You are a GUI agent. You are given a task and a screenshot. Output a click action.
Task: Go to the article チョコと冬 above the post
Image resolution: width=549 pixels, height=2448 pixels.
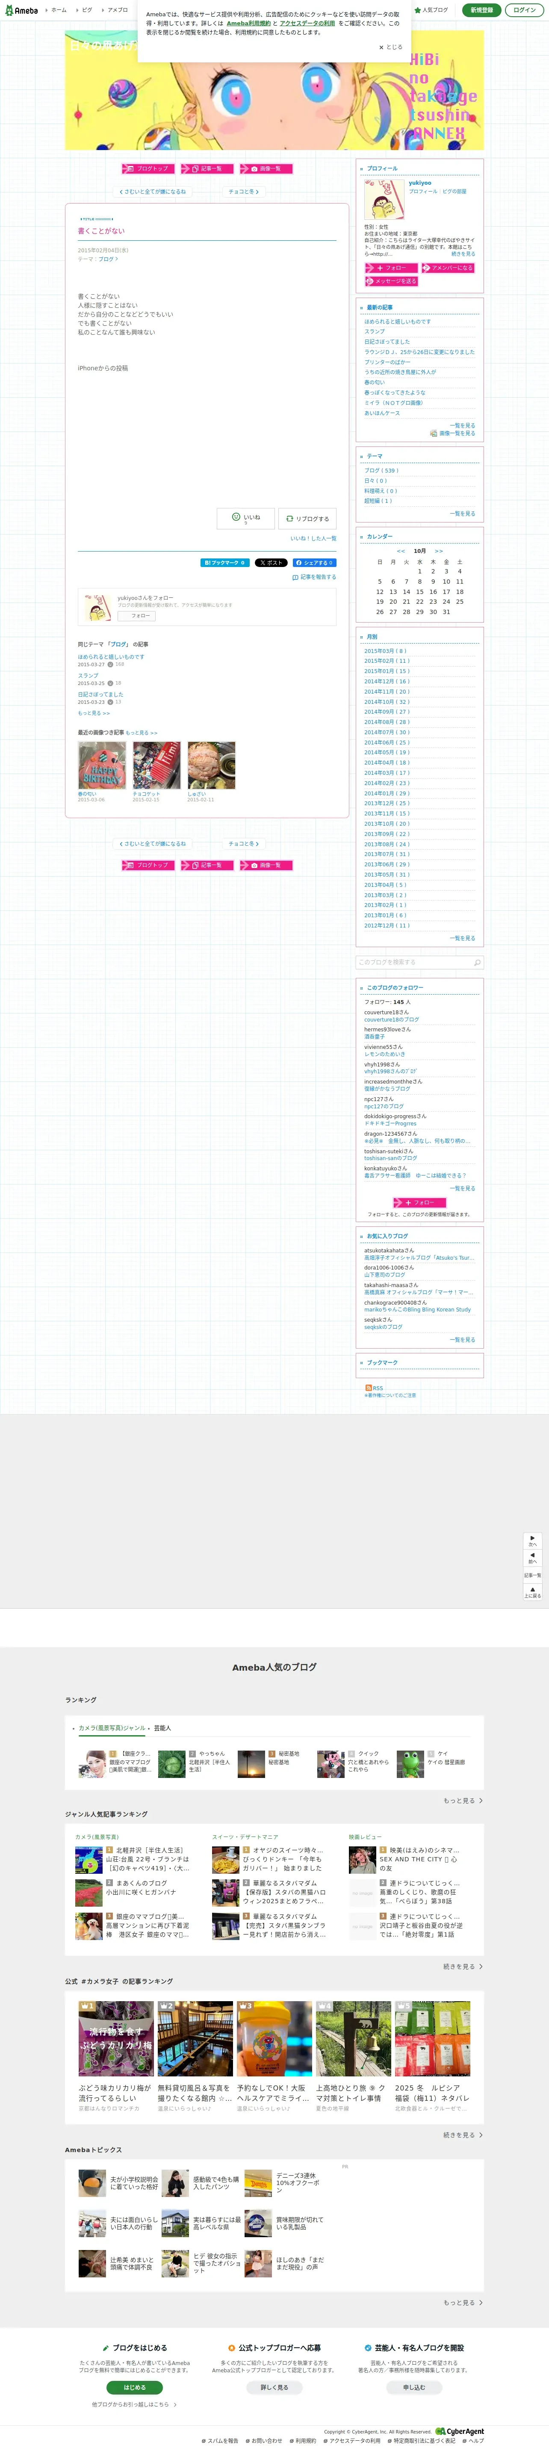coord(243,192)
